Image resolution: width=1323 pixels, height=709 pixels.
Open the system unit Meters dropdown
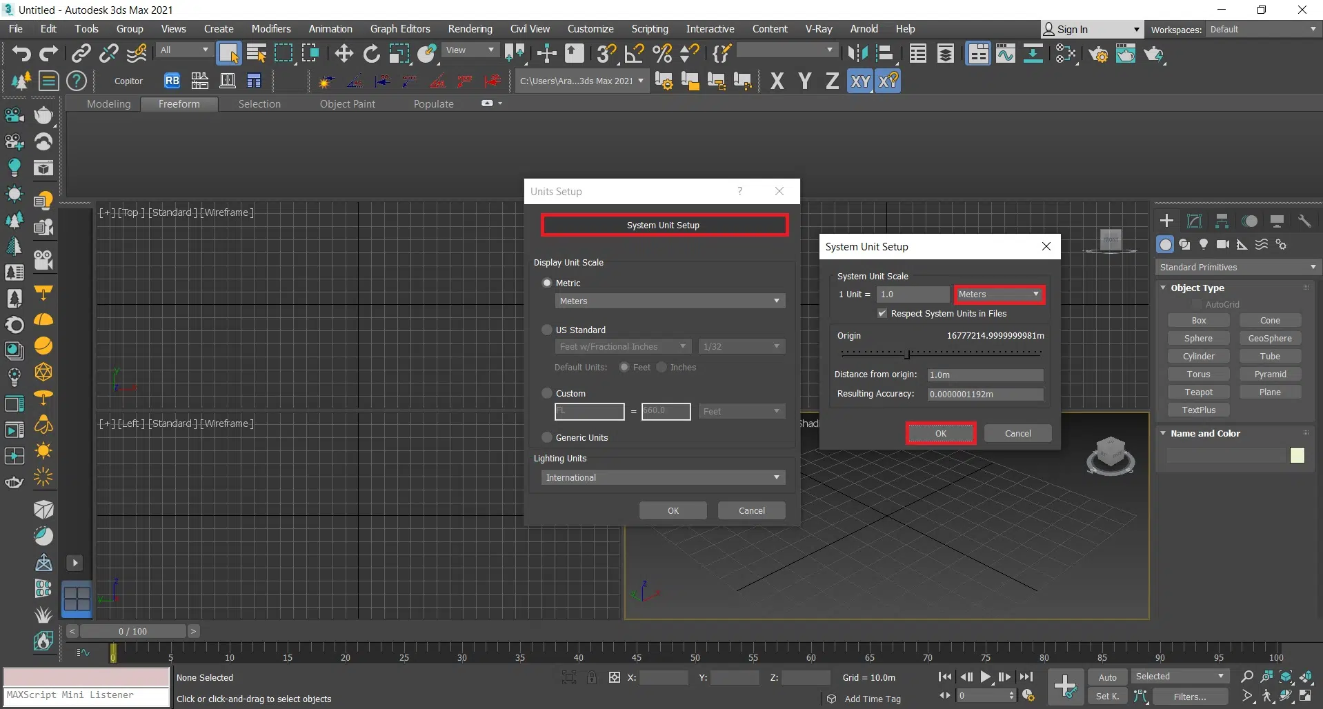(998, 294)
